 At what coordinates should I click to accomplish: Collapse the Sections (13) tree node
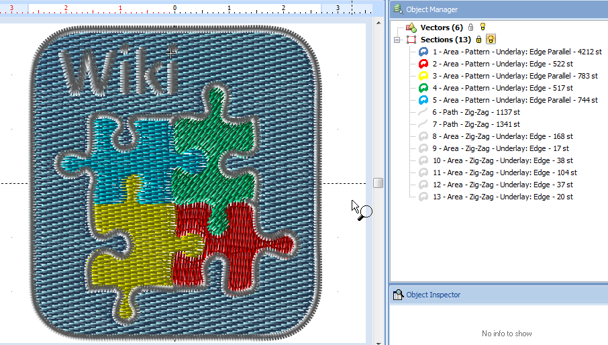tap(397, 40)
